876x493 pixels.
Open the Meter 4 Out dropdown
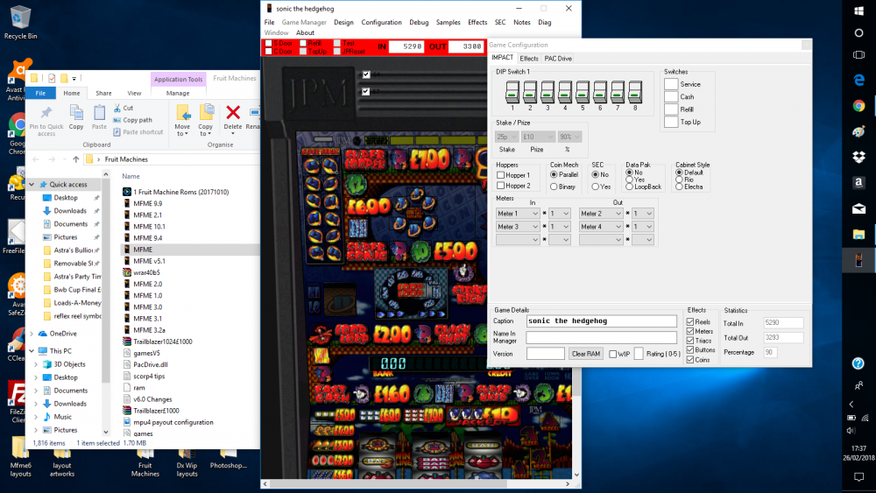[x=601, y=227]
